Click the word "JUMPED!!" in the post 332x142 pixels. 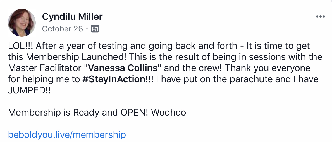click(30, 91)
